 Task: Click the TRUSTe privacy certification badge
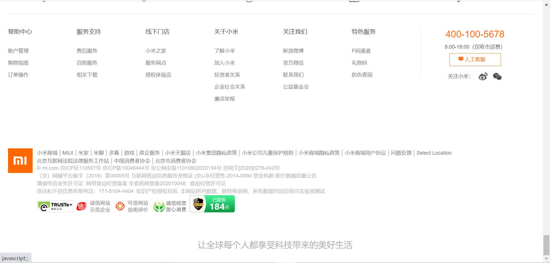click(x=55, y=206)
